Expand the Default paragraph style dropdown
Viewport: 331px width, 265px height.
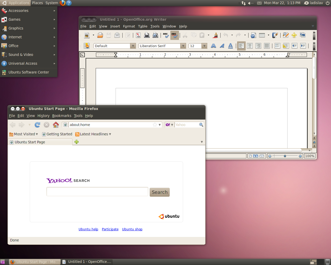coord(133,46)
